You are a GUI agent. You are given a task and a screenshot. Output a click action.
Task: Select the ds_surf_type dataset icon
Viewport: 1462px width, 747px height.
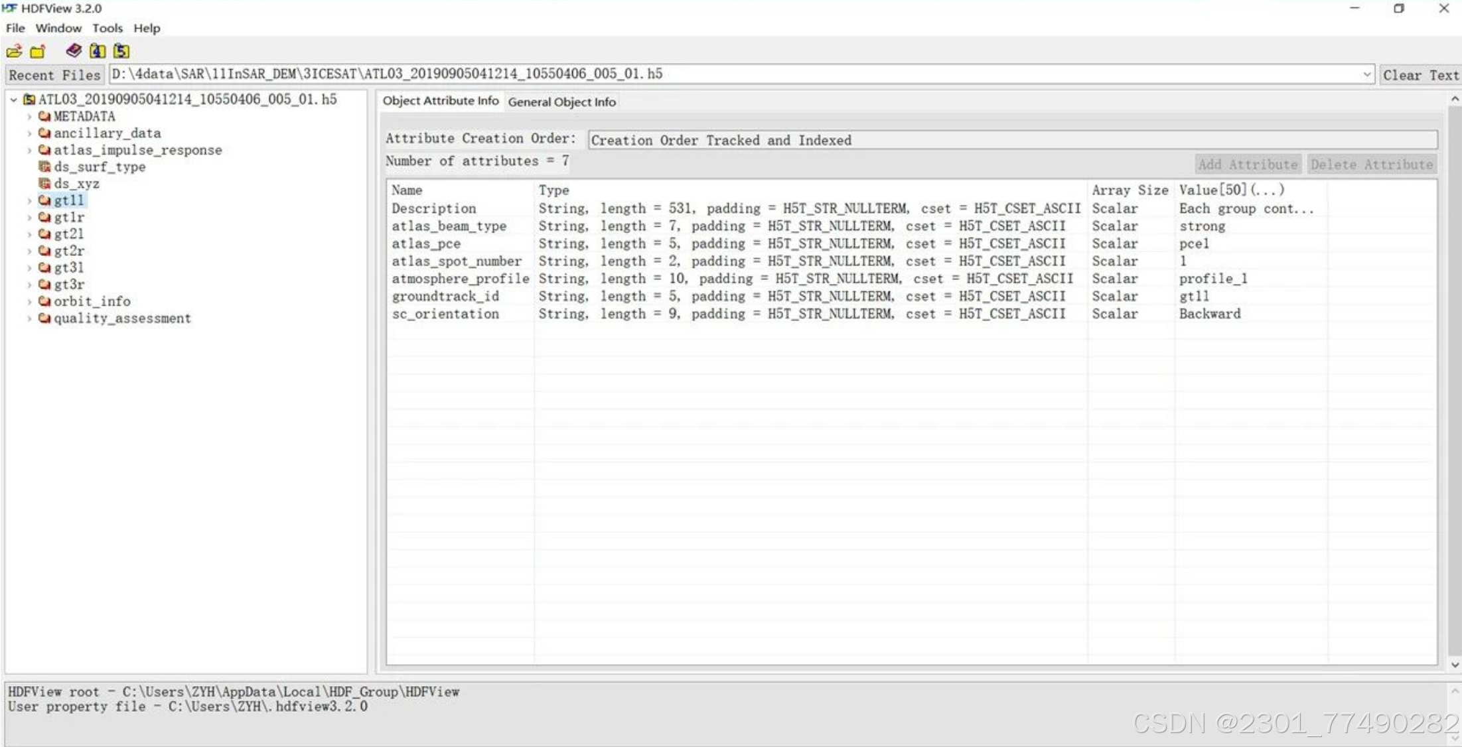click(x=44, y=167)
